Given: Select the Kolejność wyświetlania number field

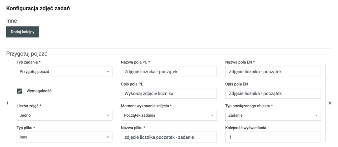Looking at the screenshot, I should click(x=273, y=137).
